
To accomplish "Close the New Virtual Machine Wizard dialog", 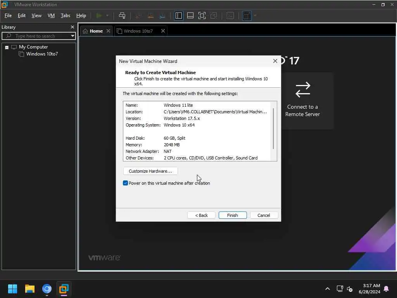I will pyautogui.click(x=275, y=61).
